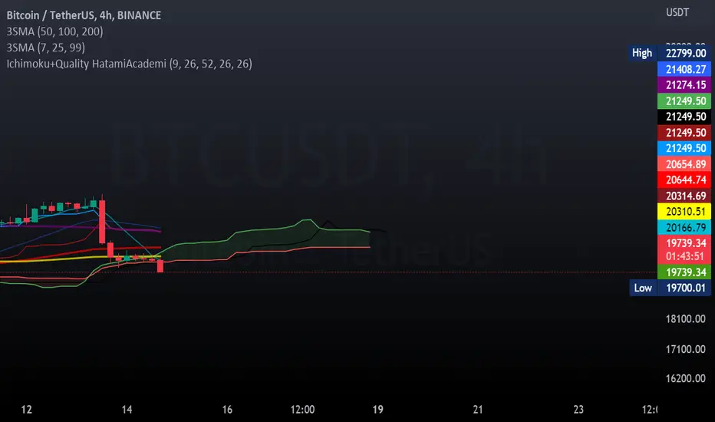Click the 20654.89 price label
The width and height of the screenshot is (715, 422).
pos(684,164)
